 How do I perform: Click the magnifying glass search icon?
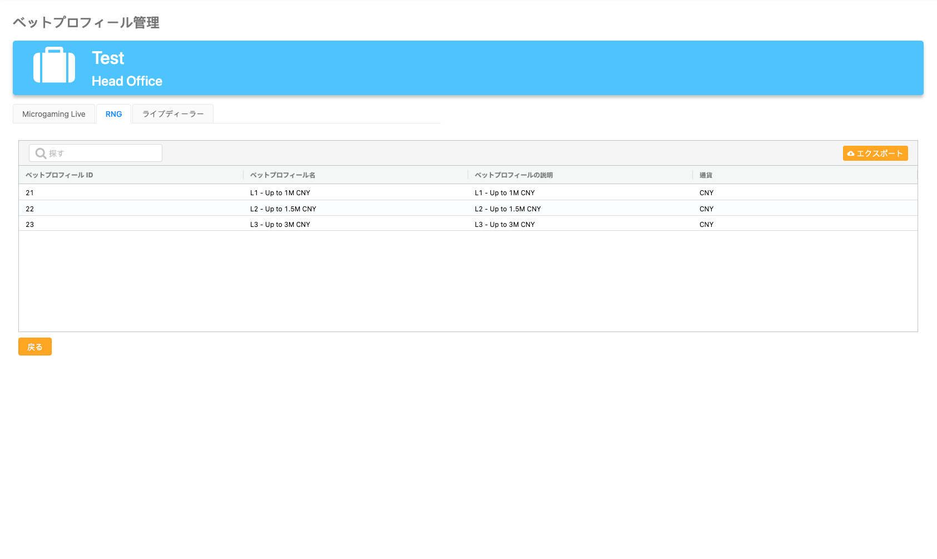pos(41,153)
